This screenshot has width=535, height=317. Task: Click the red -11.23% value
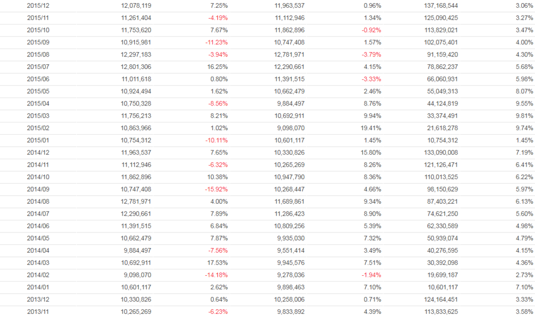(x=216, y=42)
